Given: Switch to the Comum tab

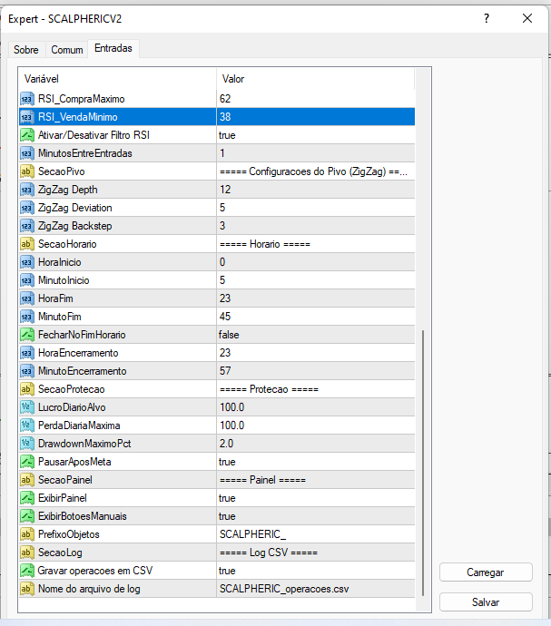Looking at the screenshot, I should click(67, 50).
